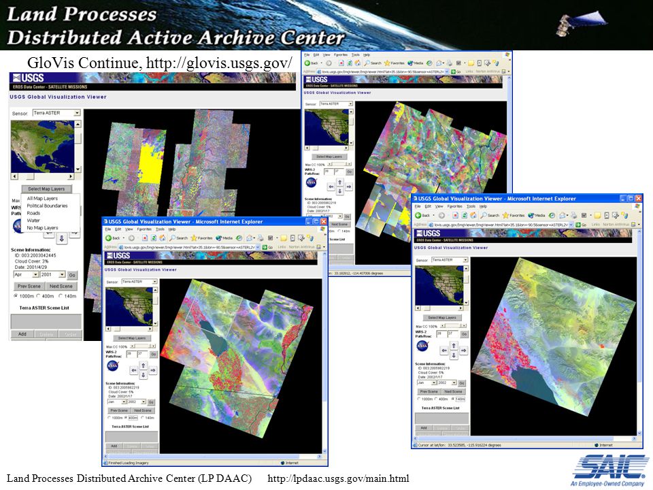
Task: Open Sensor dropdown in rightmost viewer
Action: (450, 259)
